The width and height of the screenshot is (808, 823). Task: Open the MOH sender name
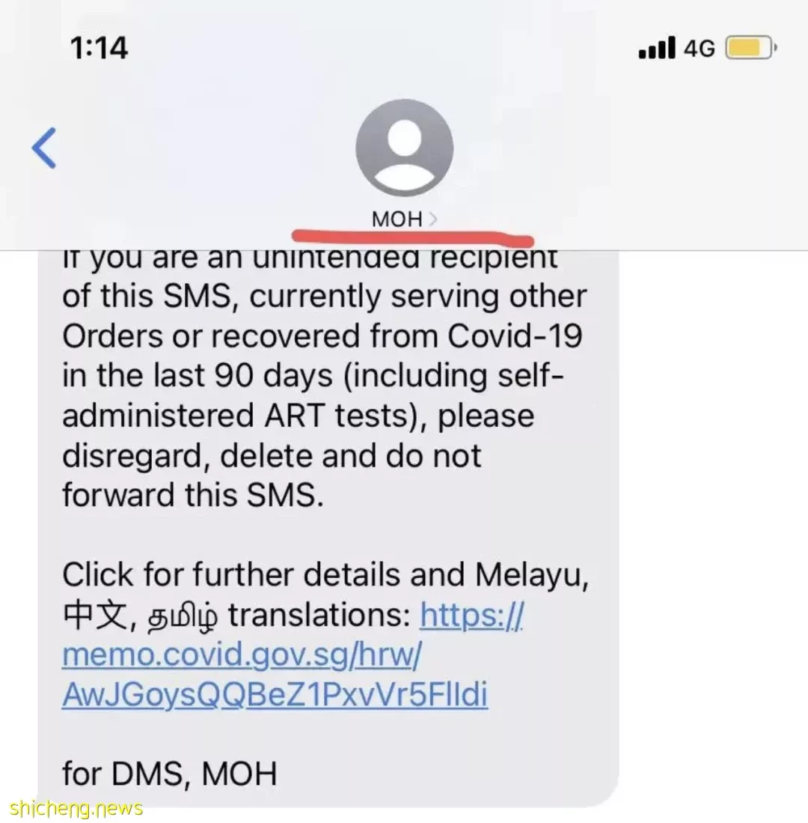pos(397,219)
